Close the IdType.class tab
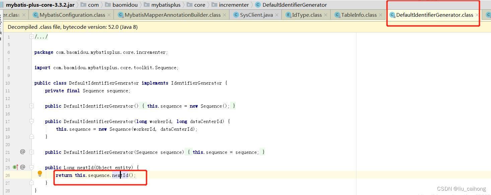 pos(325,15)
